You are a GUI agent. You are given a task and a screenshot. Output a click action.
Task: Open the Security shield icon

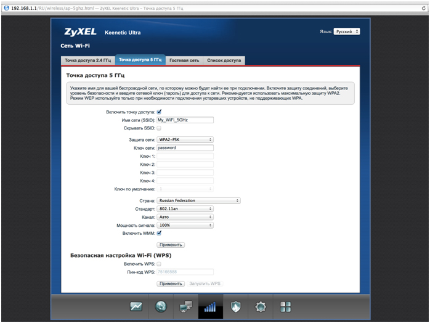pyautogui.click(x=235, y=306)
